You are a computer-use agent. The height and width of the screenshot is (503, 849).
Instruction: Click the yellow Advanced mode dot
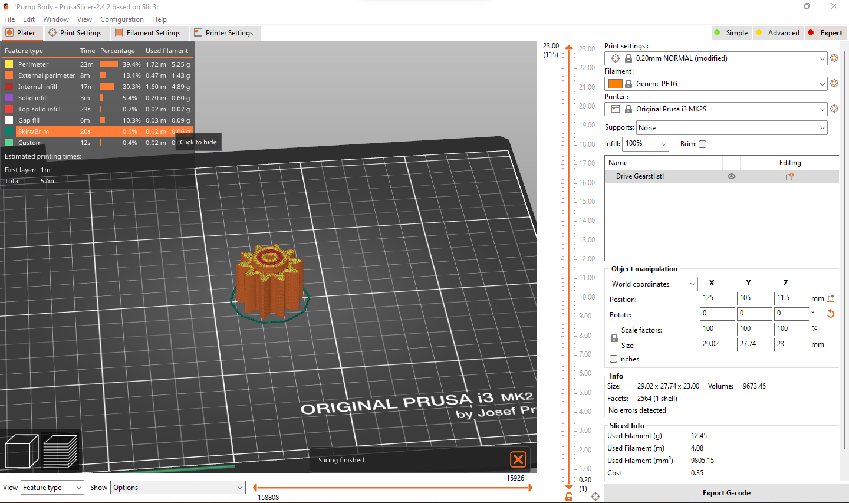[759, 33]
